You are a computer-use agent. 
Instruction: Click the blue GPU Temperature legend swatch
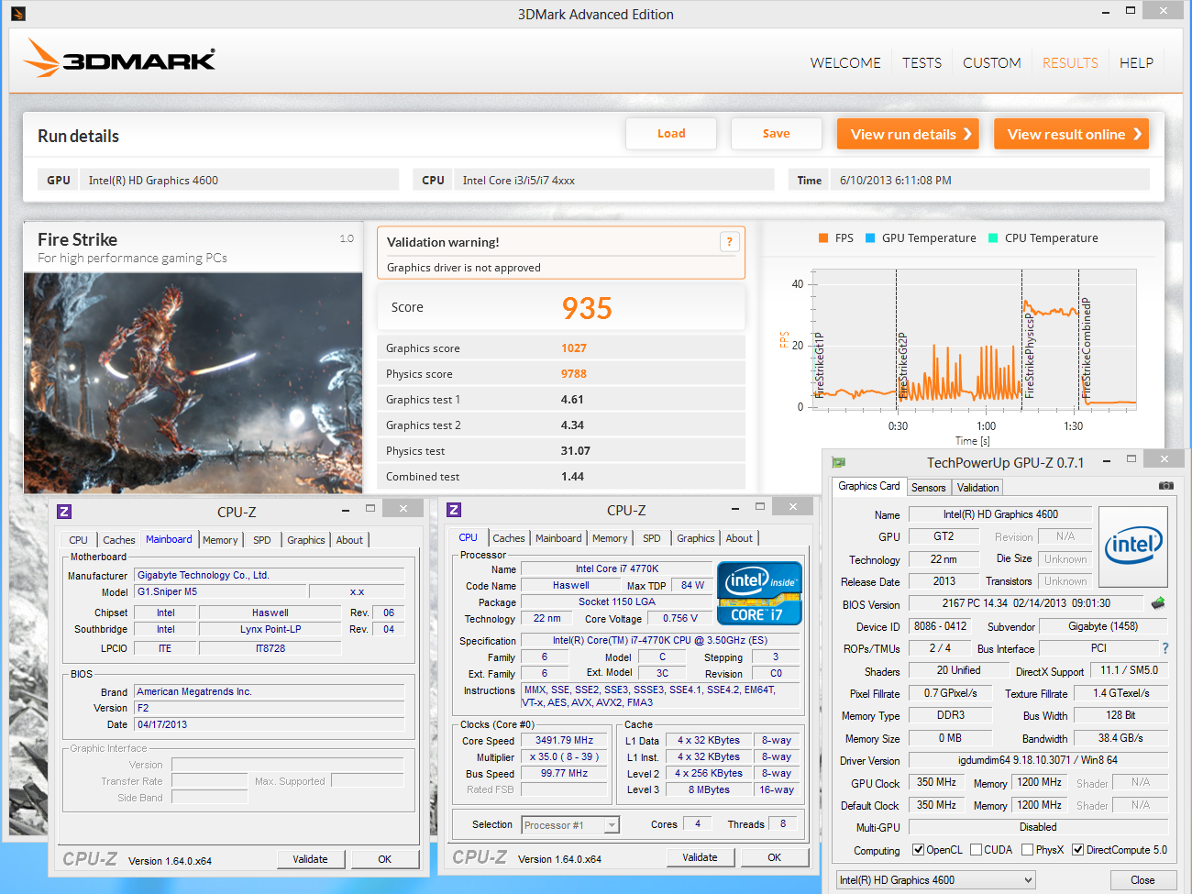pos(870,237)
